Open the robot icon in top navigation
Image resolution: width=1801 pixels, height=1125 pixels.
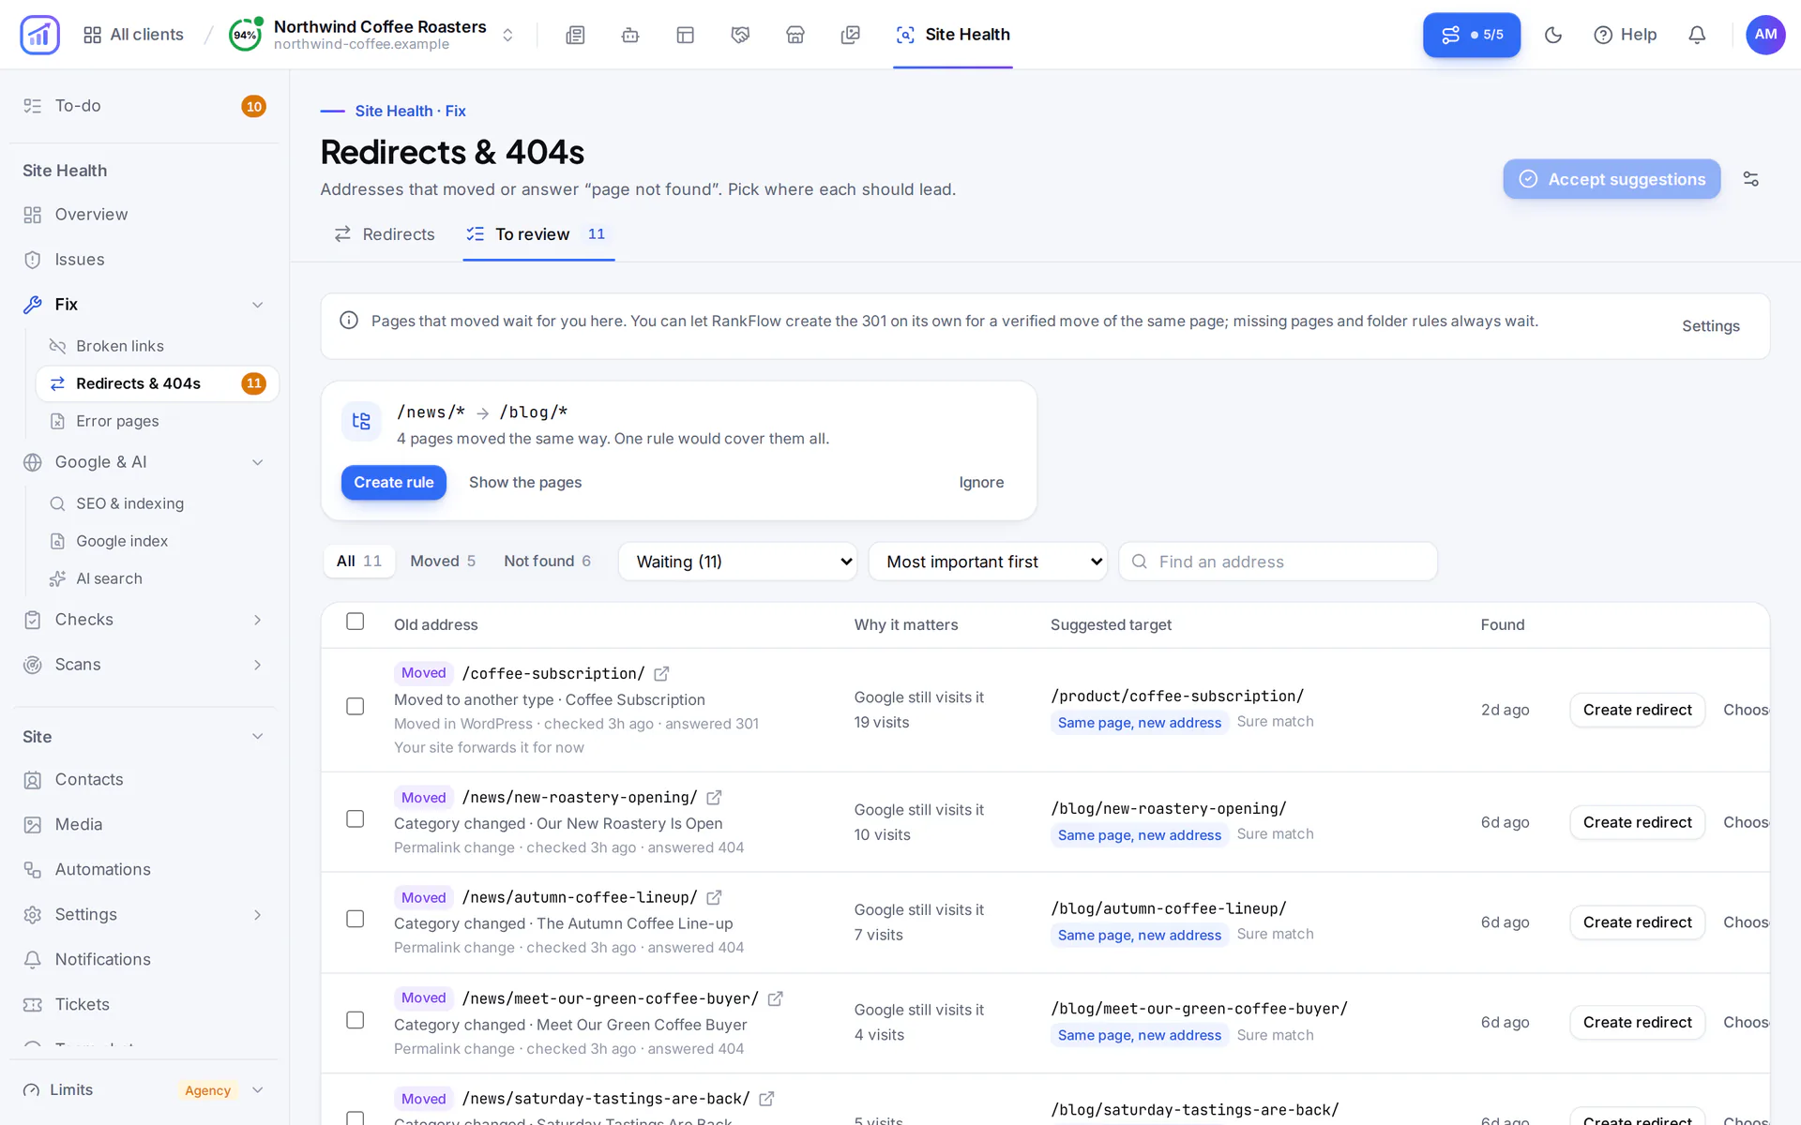click(x=630, y=35)
